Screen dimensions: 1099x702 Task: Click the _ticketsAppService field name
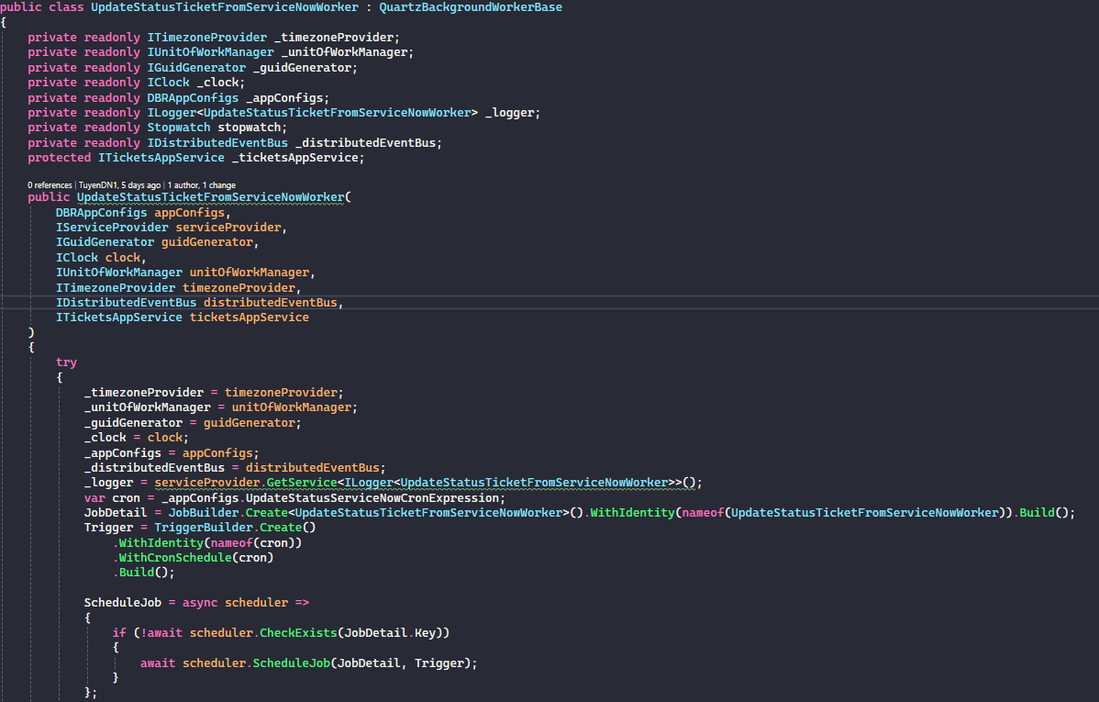click(x=298, y=158)
